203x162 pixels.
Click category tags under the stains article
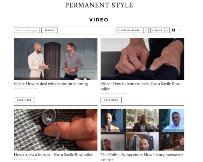(26, 89)
